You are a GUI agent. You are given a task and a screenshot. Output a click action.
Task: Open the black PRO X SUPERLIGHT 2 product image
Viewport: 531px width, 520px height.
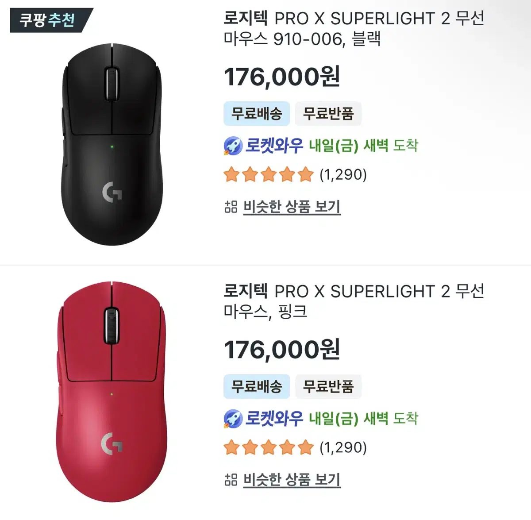112,144
